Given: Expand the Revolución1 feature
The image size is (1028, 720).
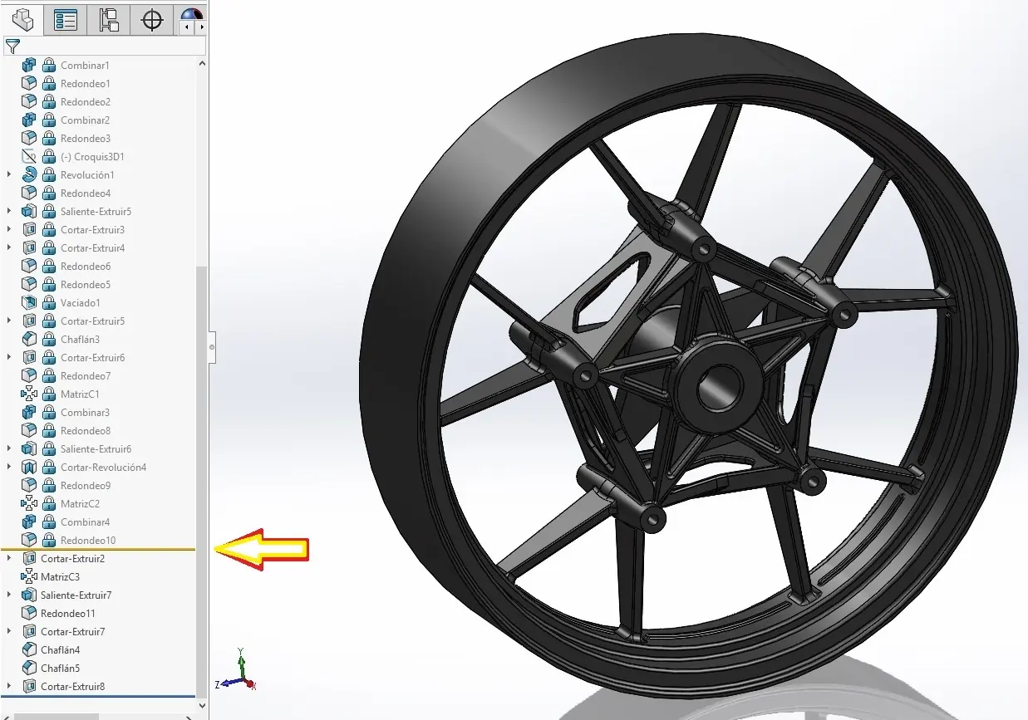Looking at the screenshot, I should coord(8,174).
